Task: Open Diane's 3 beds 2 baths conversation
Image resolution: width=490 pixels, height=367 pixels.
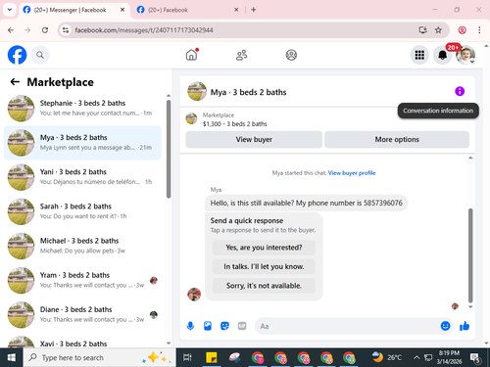Action: click(82, 315)
